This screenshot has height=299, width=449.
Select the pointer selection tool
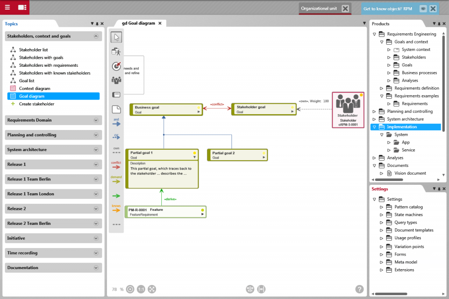[x=116, y=37]
